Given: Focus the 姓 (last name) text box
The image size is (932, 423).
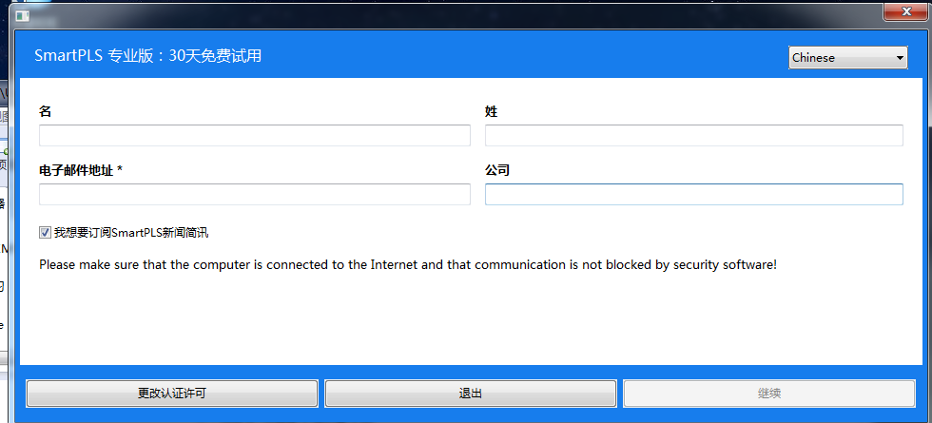Looking at the screenshot, I should coord(693,136).
